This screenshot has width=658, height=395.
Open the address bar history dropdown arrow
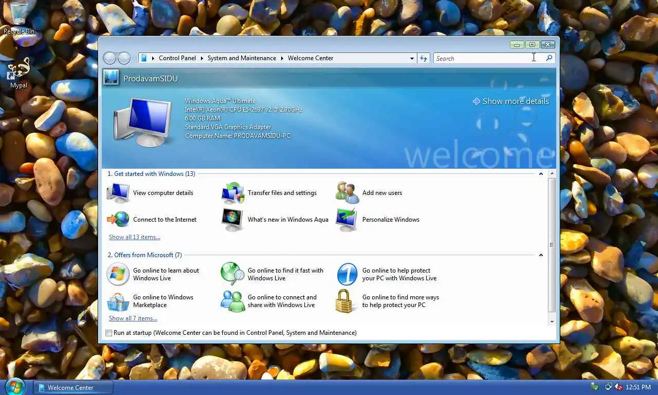[x=412, y=58]
